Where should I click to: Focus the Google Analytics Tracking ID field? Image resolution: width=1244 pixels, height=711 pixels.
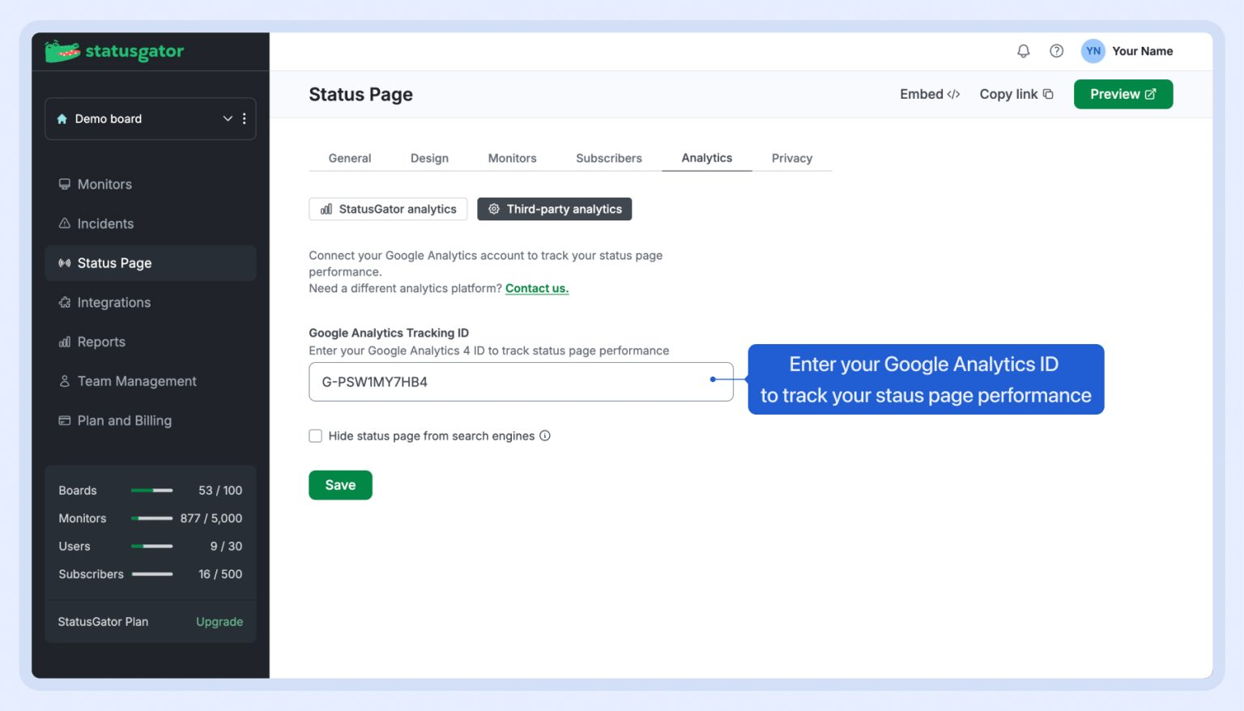[521, 381]
